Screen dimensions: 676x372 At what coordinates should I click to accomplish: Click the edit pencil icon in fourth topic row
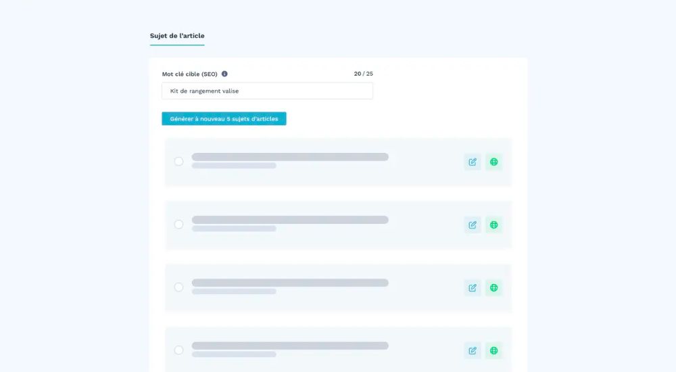[473, 350]
